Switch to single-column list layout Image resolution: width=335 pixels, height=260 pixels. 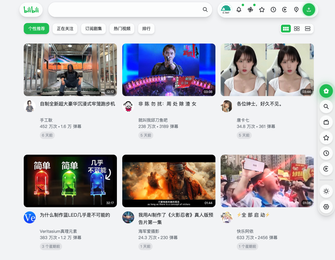308,29
